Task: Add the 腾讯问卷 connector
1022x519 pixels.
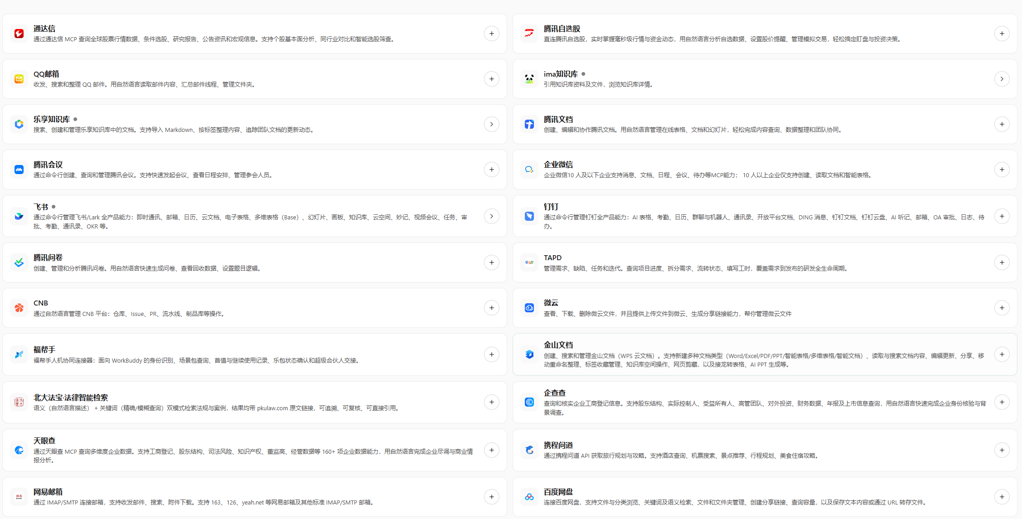Action: (x=492, y=262)
